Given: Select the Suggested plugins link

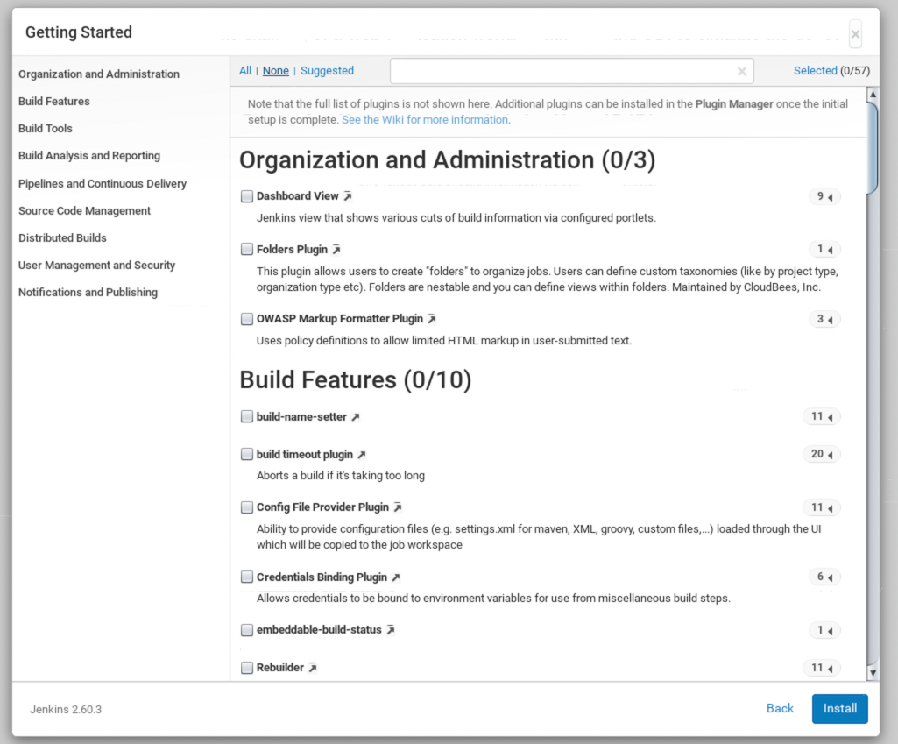Looking at the screenshot, I should point(327,71).
